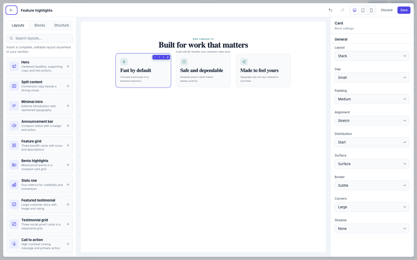Add the Testimonial grid layout with plus
The image size is (417, 260).
click(x=68, y=224)
